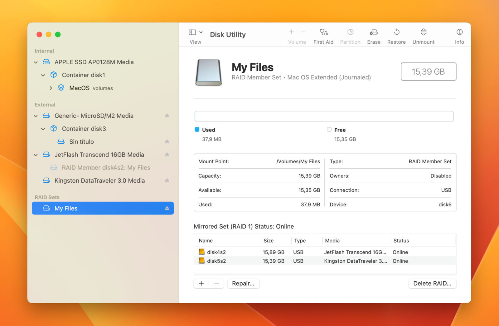Click the Unmount toolbar icon
This screenshot has height=326, width=499.
click(x=423, y=35)
